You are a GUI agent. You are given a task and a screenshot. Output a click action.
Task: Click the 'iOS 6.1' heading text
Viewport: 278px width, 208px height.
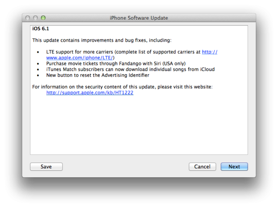(x=40, y=29)
